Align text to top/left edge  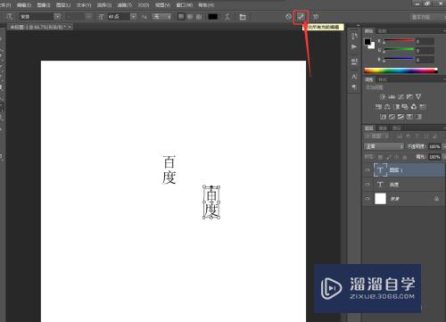[181, 17]
